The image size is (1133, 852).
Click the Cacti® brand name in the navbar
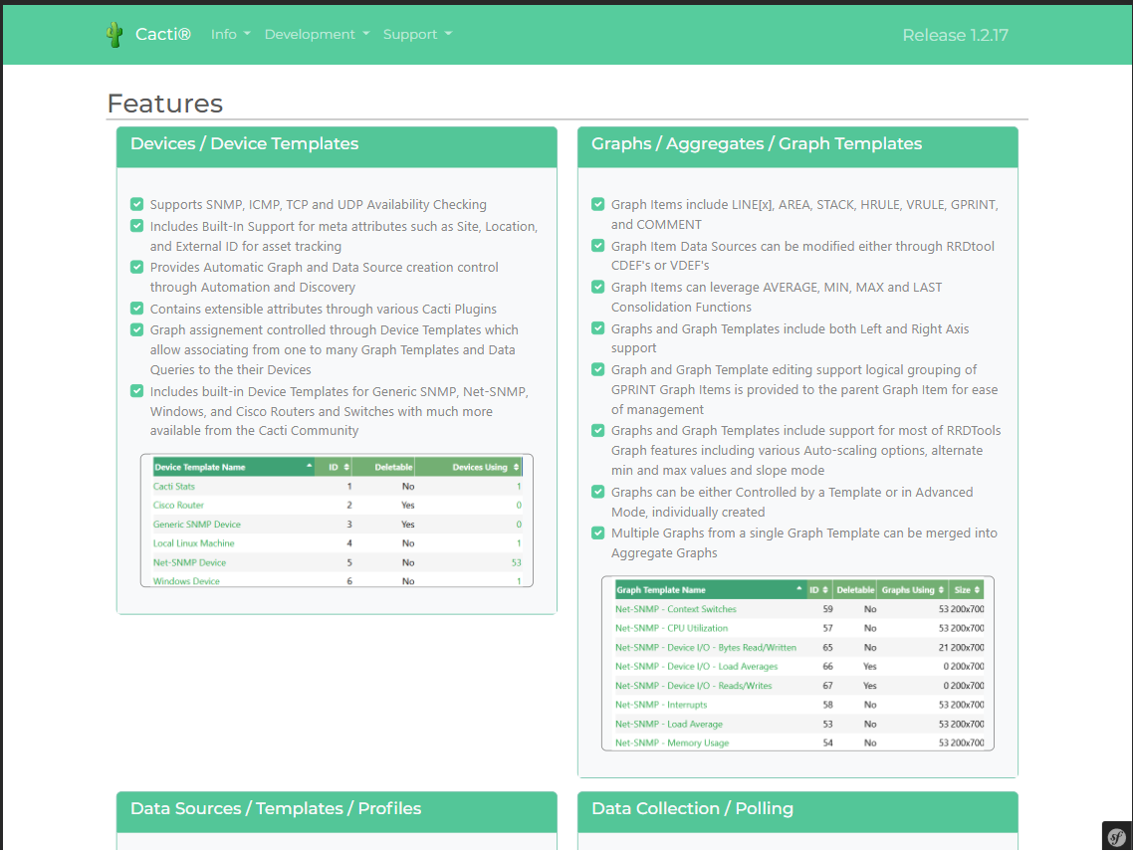pos(163,35)
